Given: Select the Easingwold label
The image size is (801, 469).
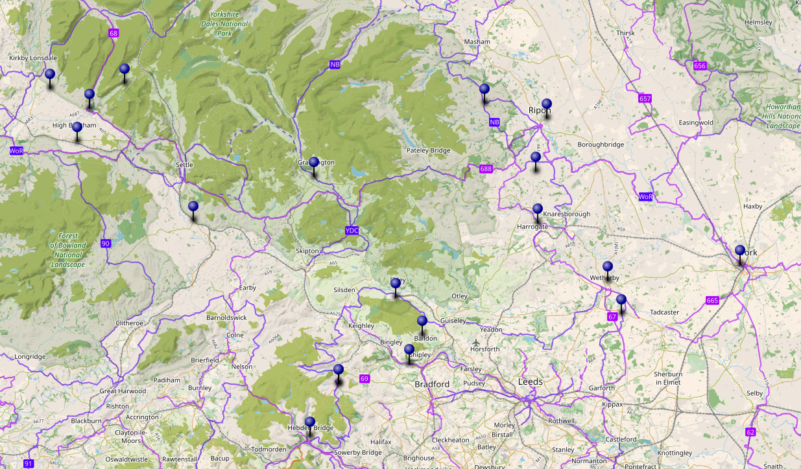Looking at the screenshot, I should tap(696, 122).
